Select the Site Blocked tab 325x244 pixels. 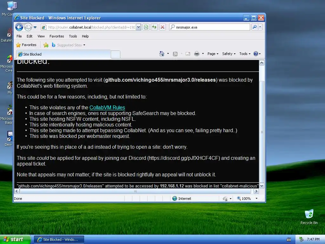click(63, 54)
